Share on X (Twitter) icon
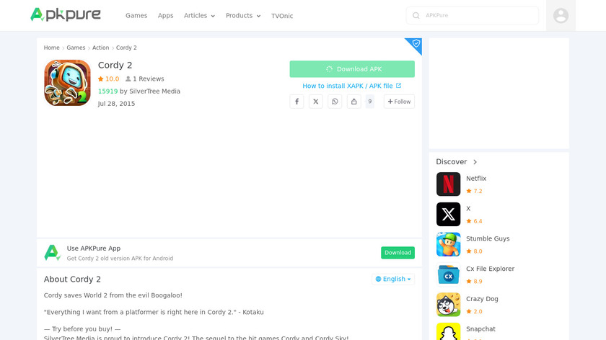 coord(316,102)
